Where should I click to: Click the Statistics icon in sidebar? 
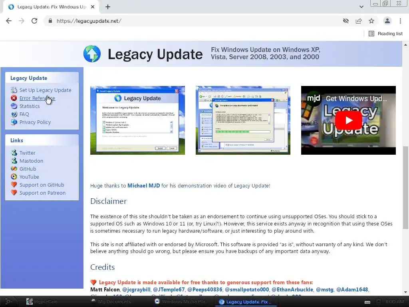pos(14,106)
